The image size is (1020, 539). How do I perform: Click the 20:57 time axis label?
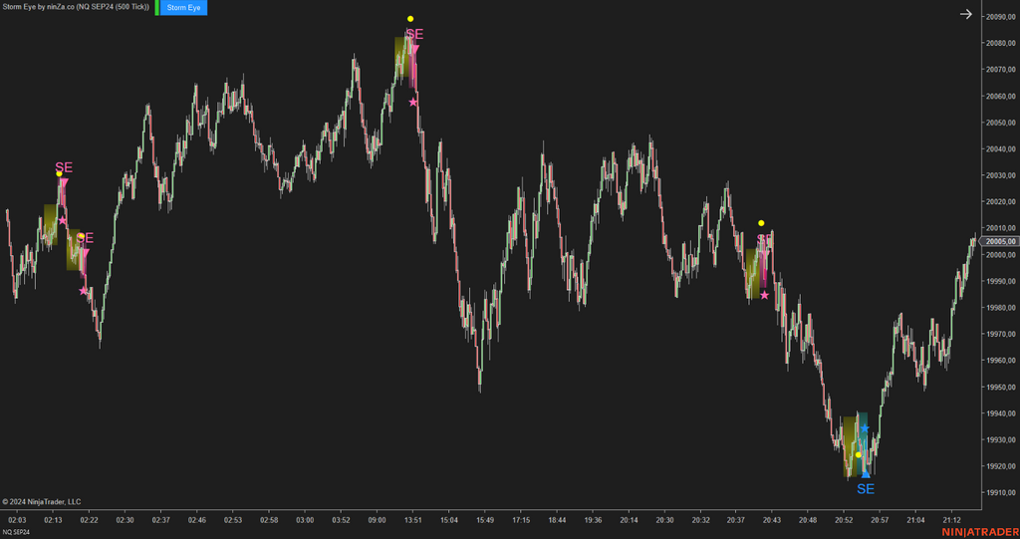(880, 520)
